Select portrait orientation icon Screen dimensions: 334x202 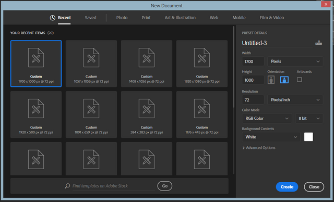pos(271,80)
